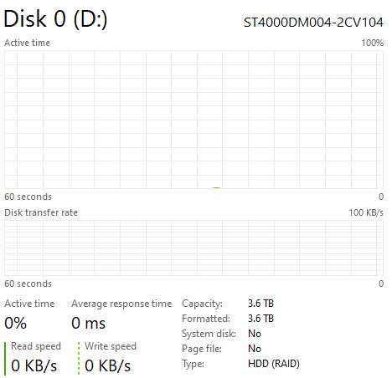Click inside the Active time graph

tap(193, 120)
